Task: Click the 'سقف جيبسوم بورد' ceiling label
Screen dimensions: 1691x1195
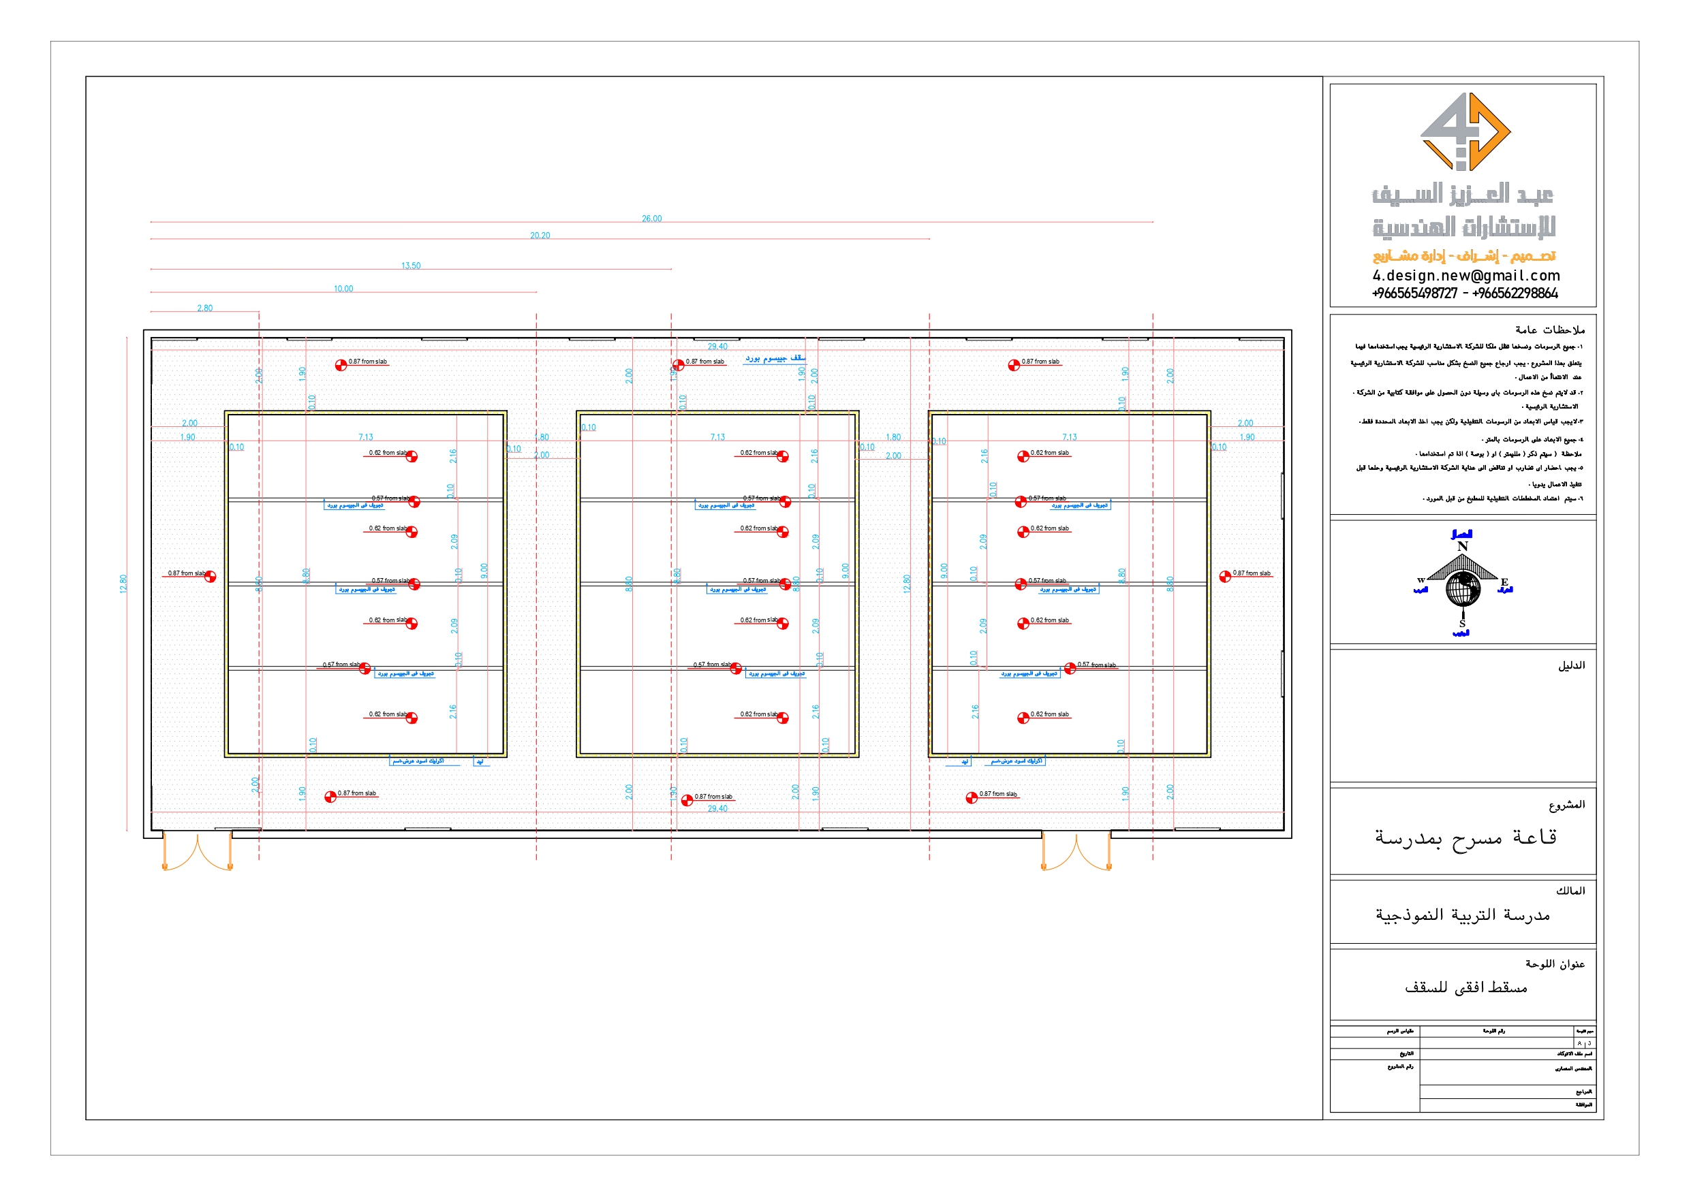Action: pos(775,358)
